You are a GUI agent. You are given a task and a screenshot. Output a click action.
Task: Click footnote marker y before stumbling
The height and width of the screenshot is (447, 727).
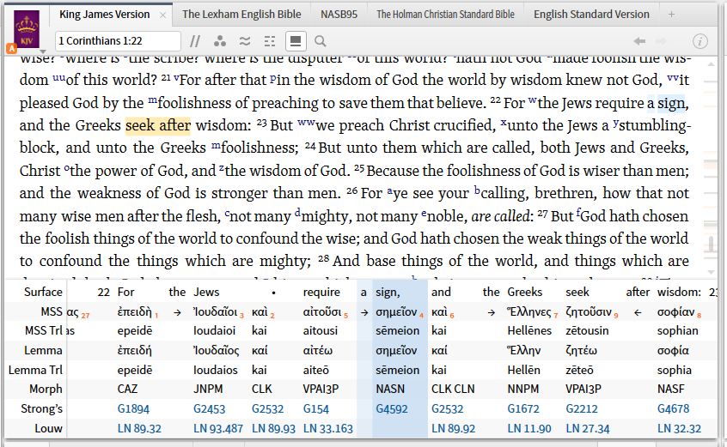click(x=615, y=123)
